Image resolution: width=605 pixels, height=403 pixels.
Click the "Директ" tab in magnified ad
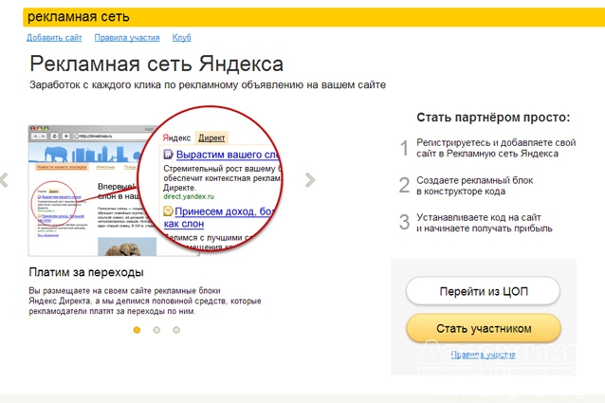coord(211,137)
